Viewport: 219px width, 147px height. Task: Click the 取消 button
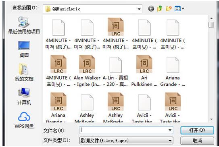tap(197, 141)
